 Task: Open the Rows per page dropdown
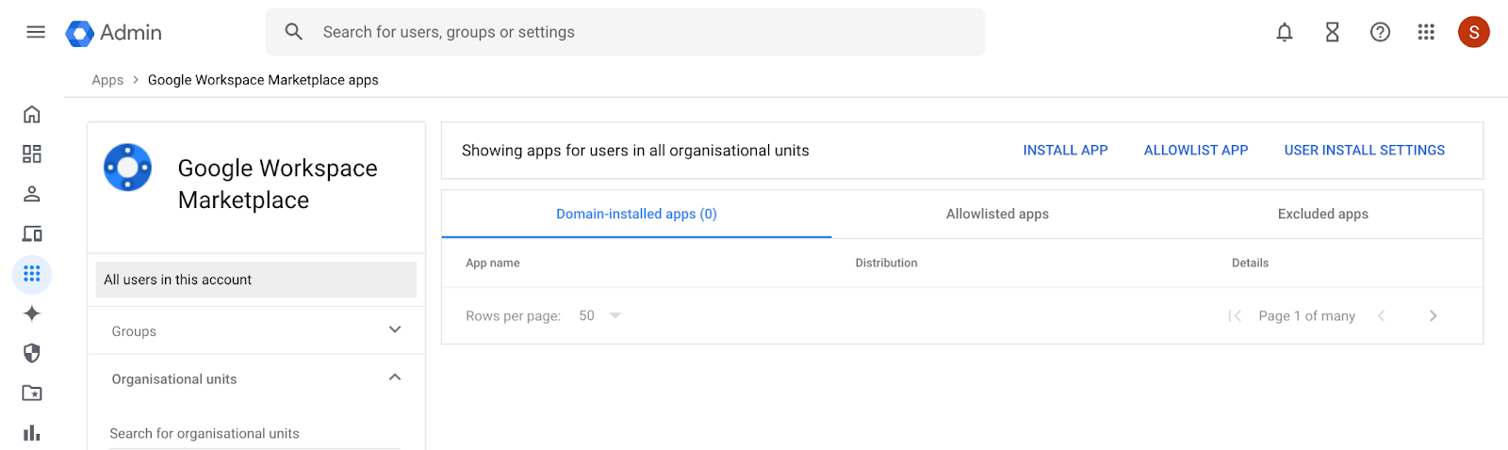click(600, 316)
